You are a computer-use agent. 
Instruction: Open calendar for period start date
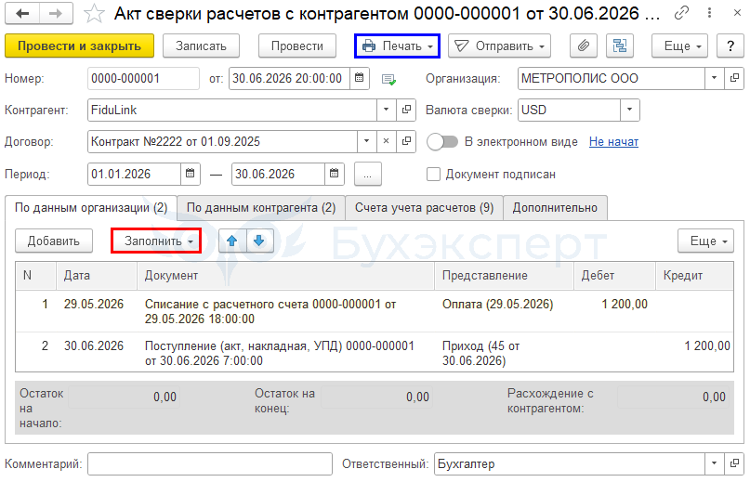pos(190,174)
